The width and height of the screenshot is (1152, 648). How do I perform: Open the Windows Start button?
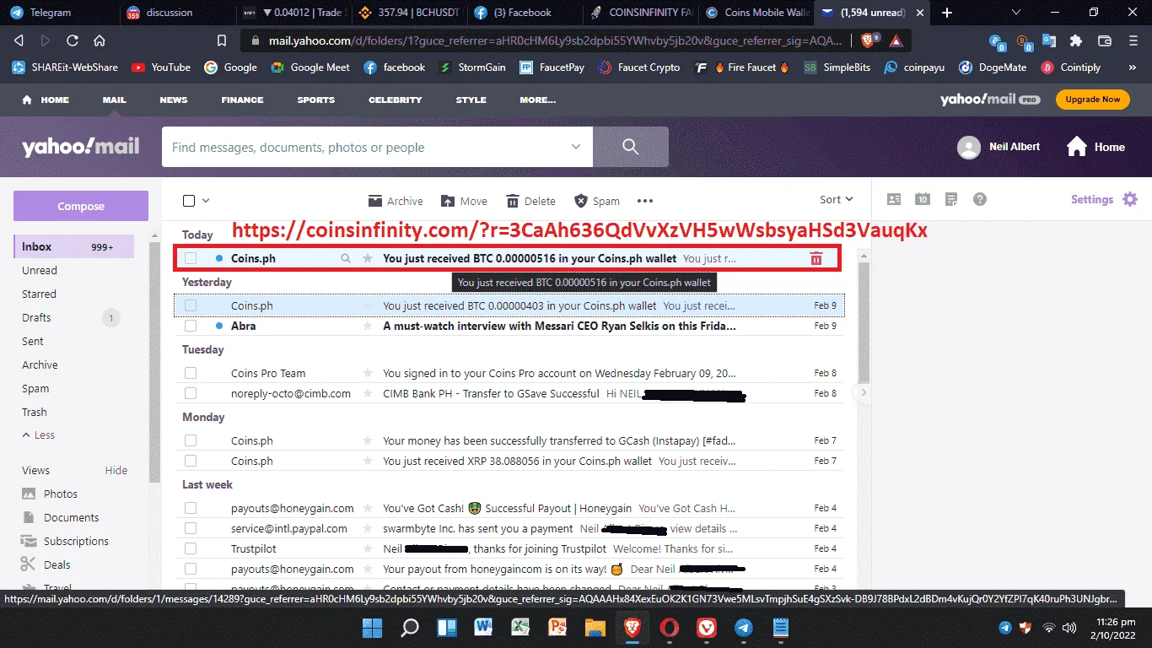[x=372, y=628]
